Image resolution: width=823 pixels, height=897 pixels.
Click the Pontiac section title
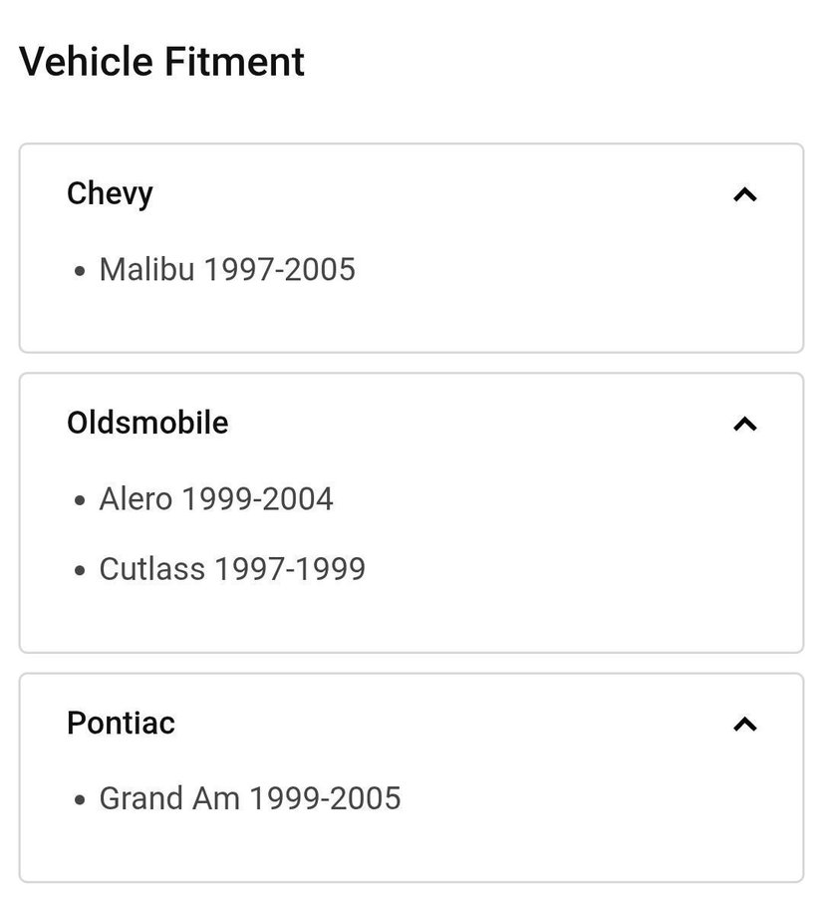121,723
